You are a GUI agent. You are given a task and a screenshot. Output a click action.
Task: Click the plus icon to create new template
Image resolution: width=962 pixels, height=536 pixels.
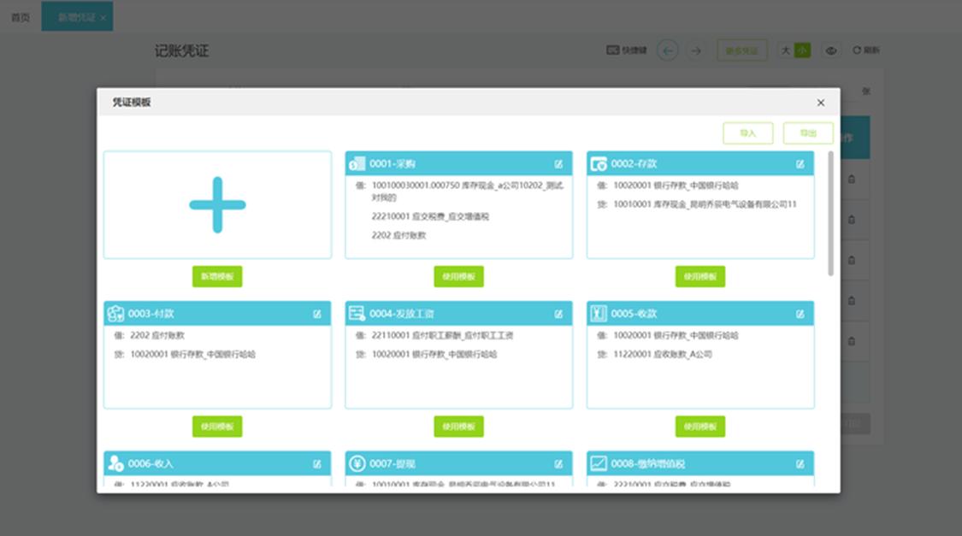pyautogui.click(x=217, y=205)
